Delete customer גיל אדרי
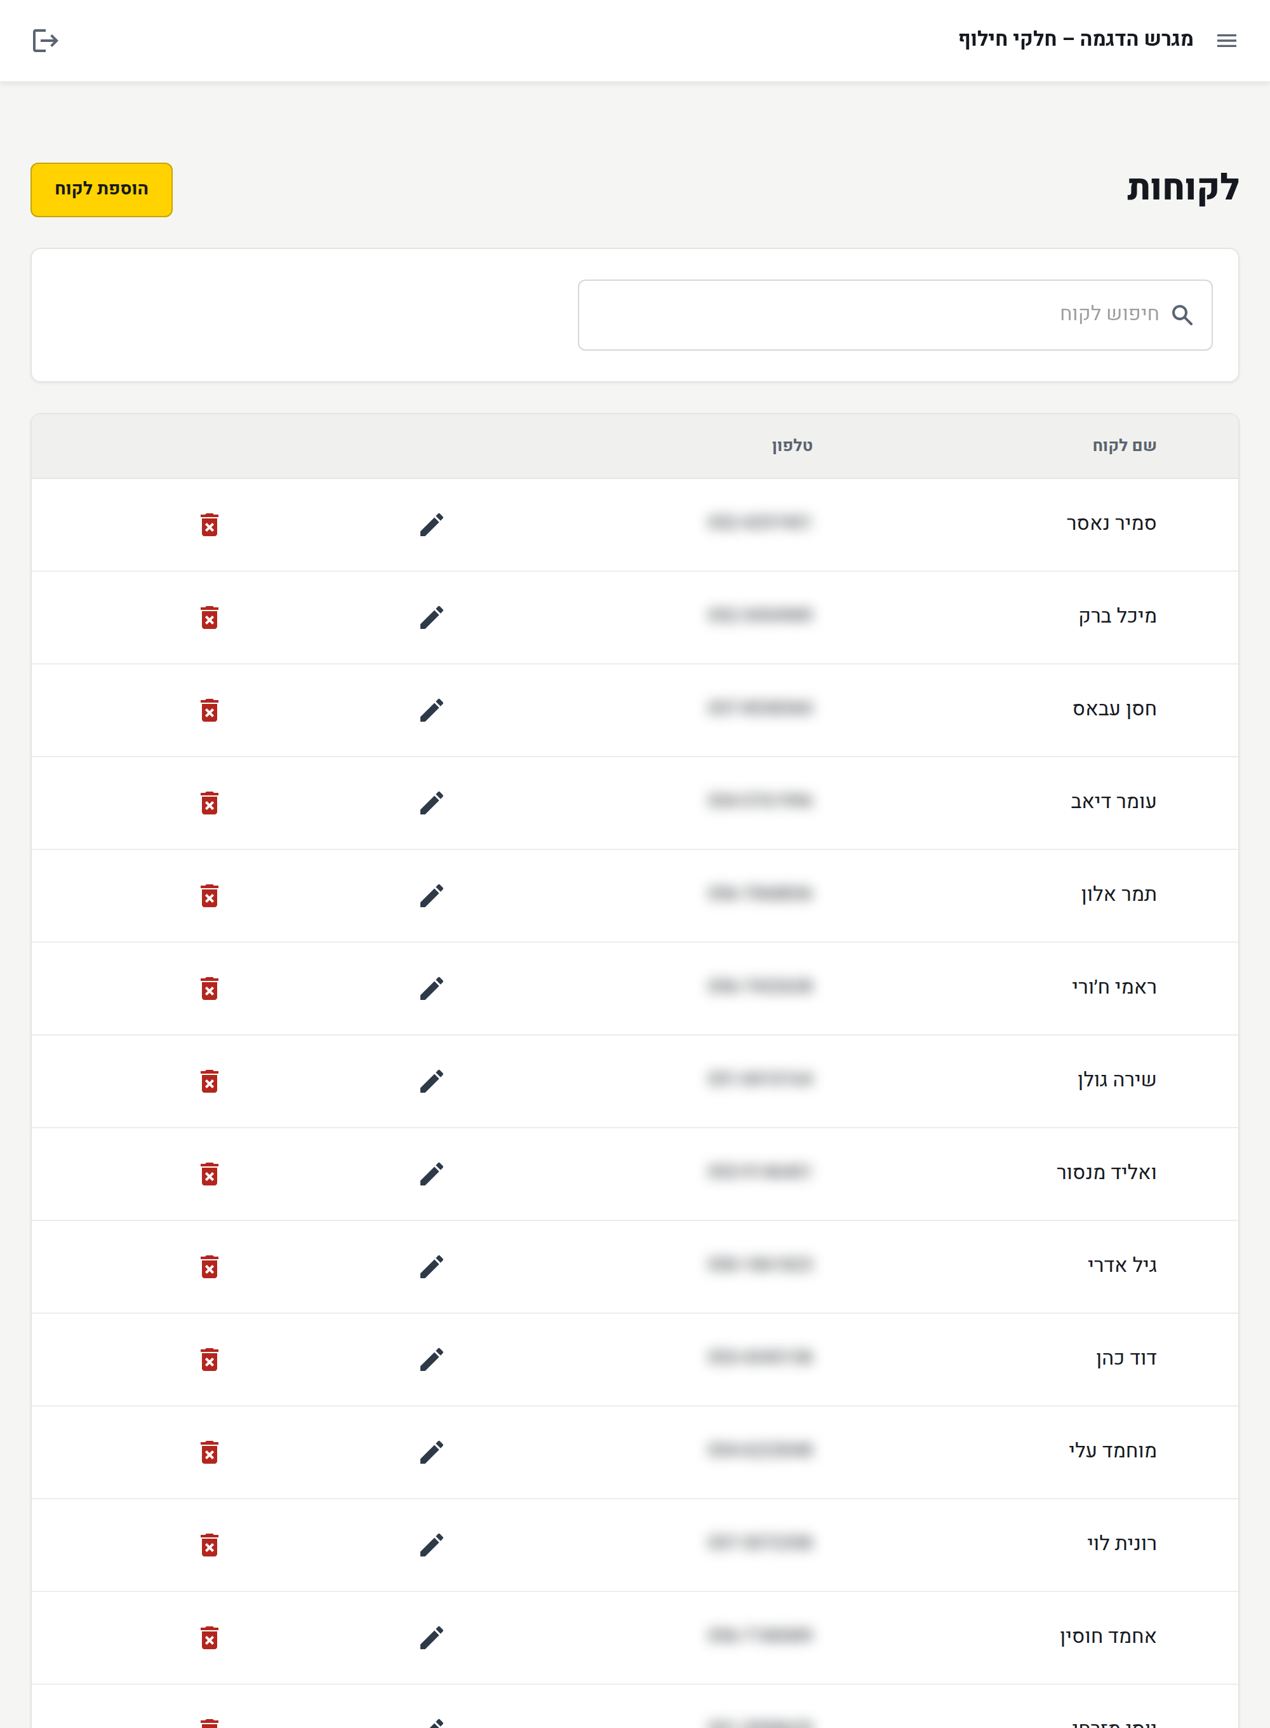The image size is (1270, 1728). coord(209,1267)
